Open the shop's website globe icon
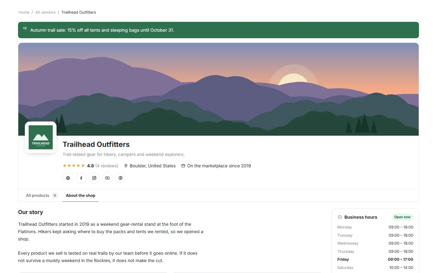The width and height of the screenshot is (437, 273). tap(68, 178)
